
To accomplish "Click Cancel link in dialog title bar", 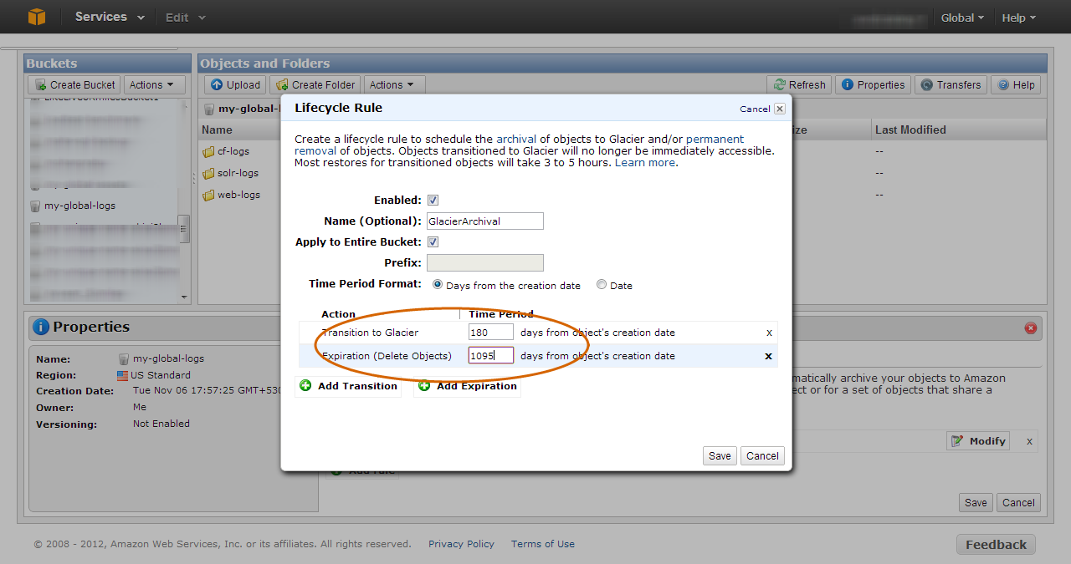I will click(x=755, y=109).
